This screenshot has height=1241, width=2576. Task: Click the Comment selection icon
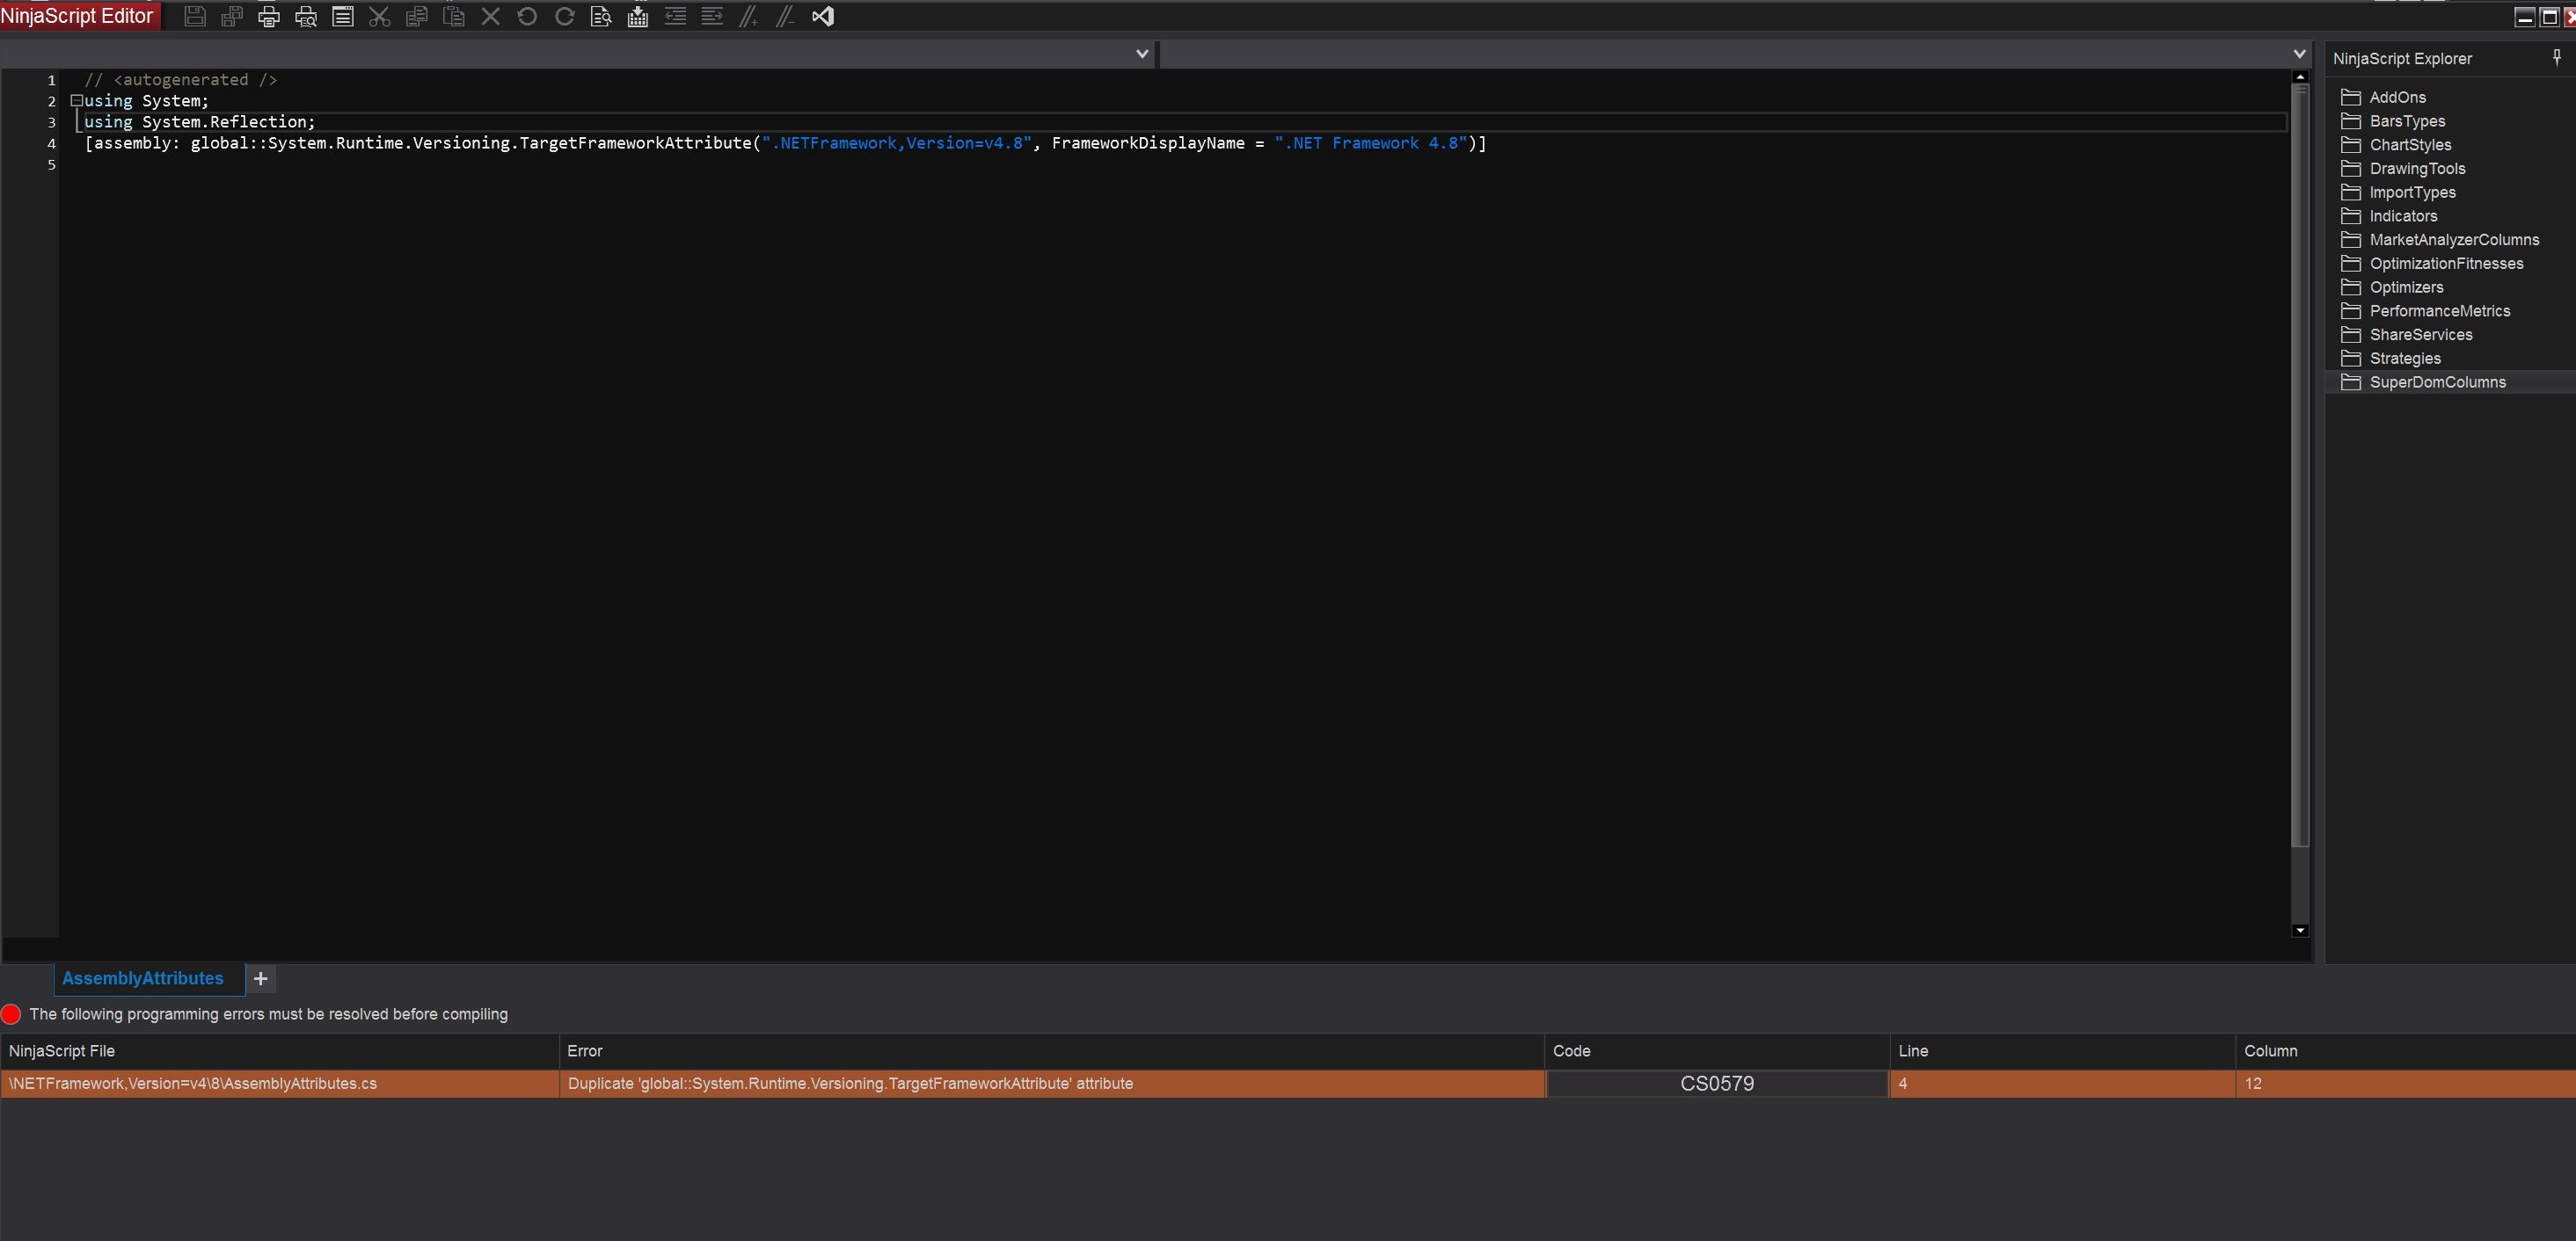(748, 16)
